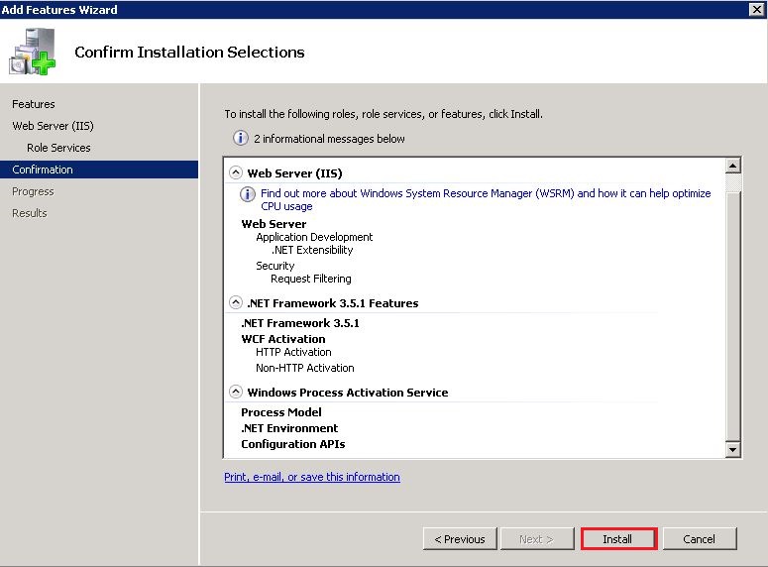Open the Role Services step

(x=58, y=148)
